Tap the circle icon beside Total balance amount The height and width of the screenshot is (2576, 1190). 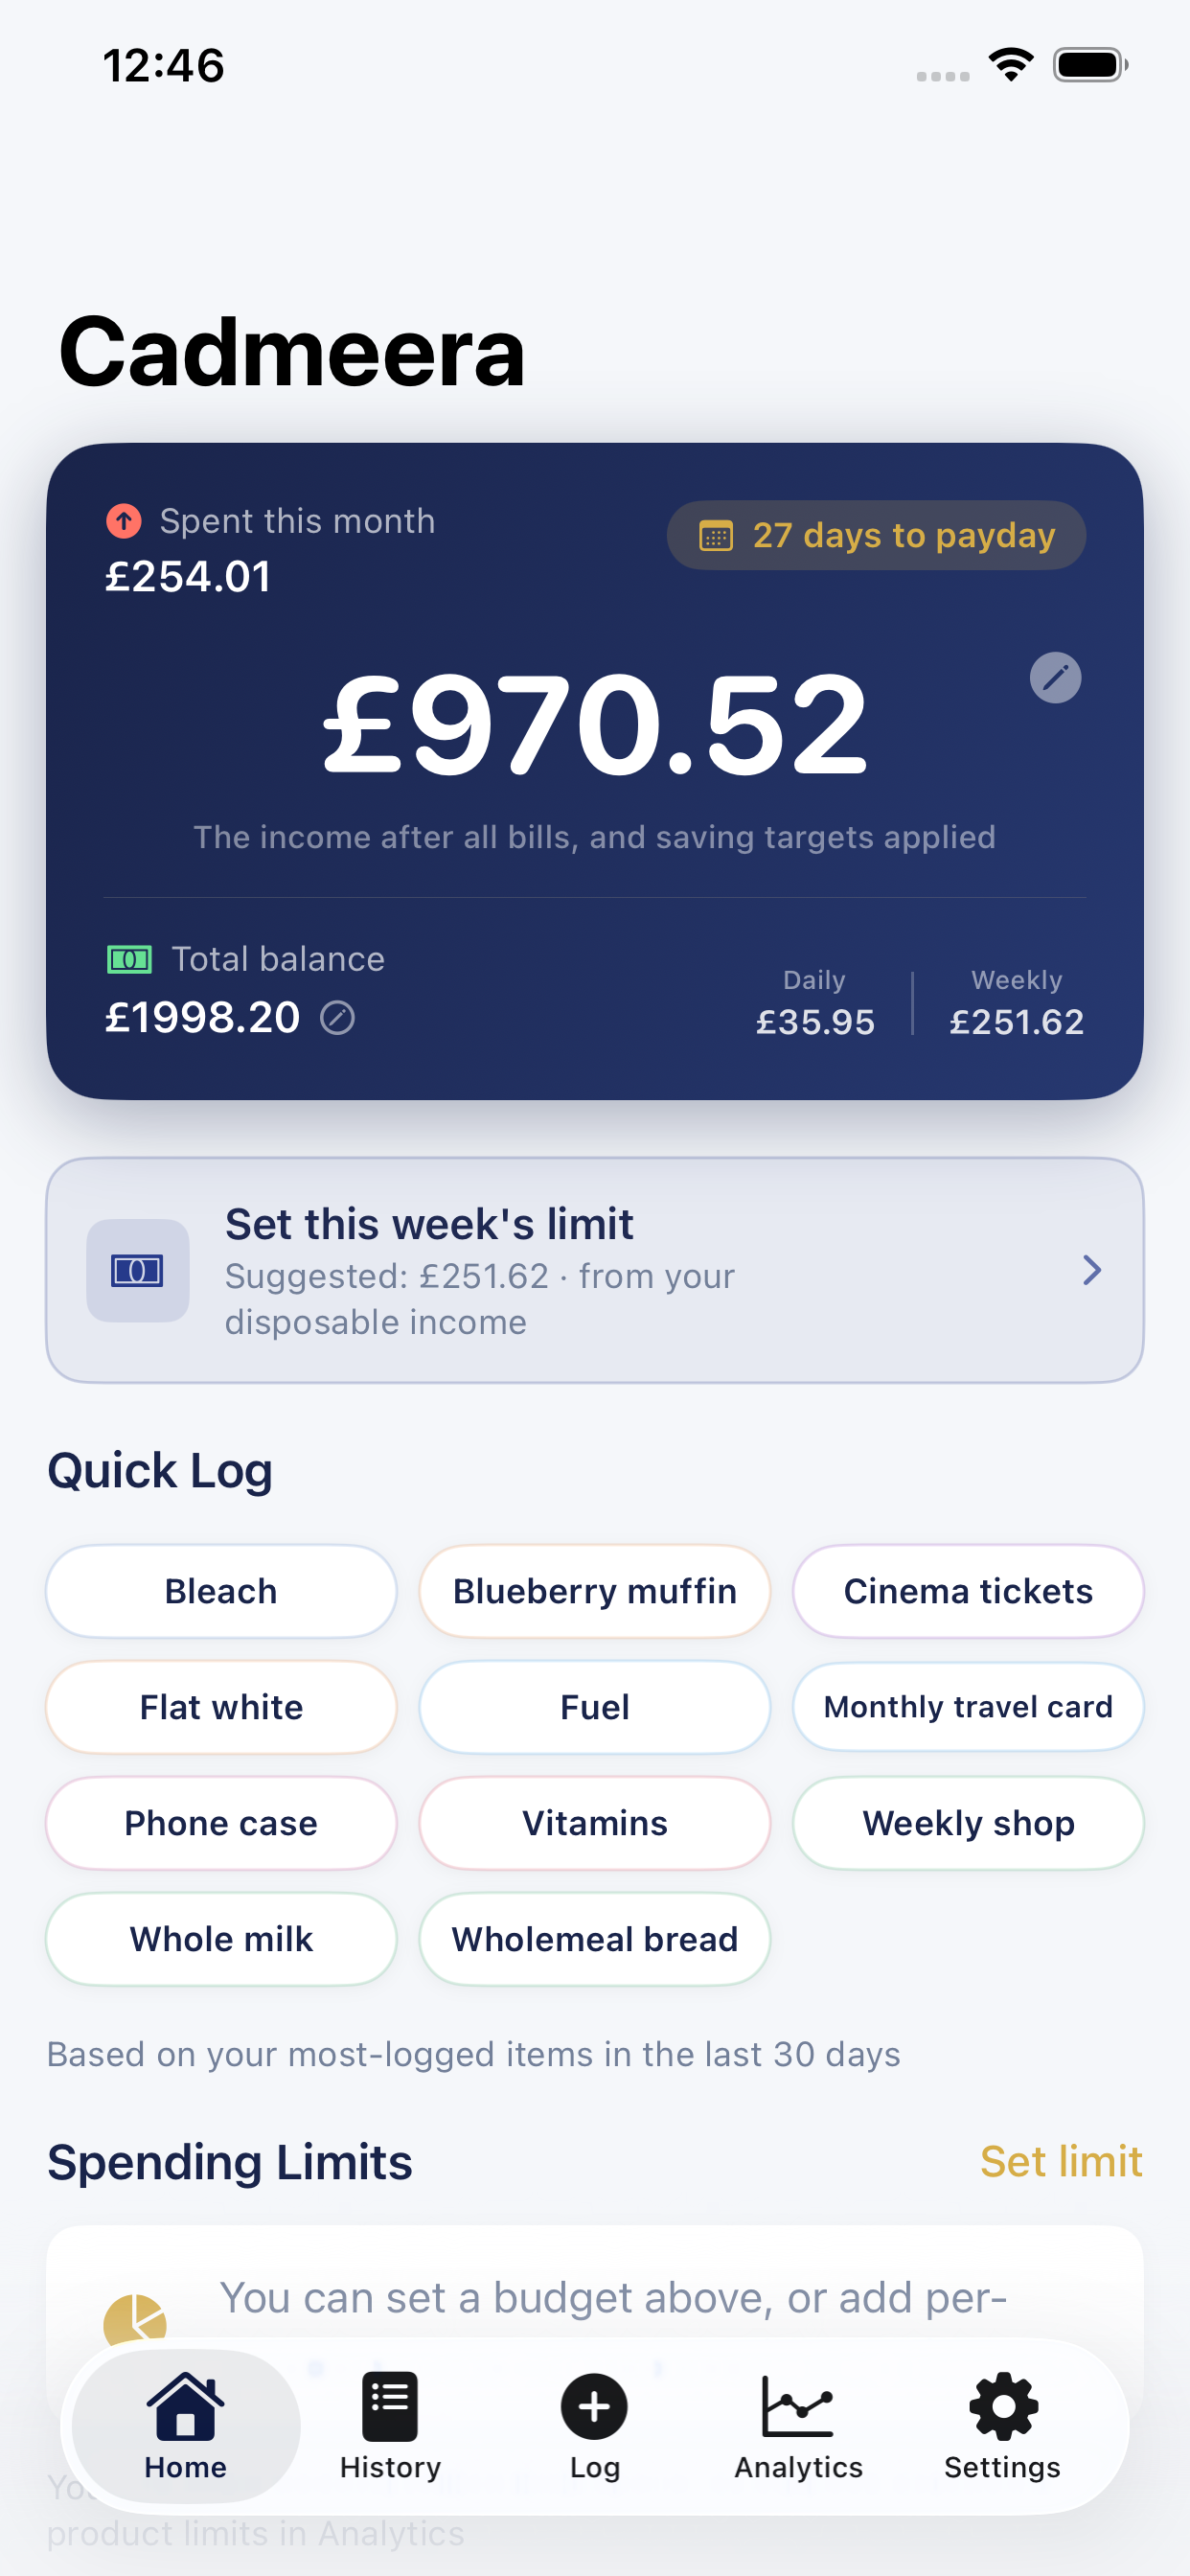[337, 1018]
